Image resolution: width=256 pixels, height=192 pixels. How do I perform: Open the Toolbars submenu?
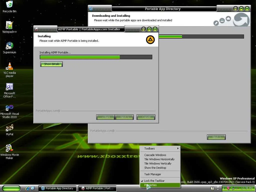160,148
